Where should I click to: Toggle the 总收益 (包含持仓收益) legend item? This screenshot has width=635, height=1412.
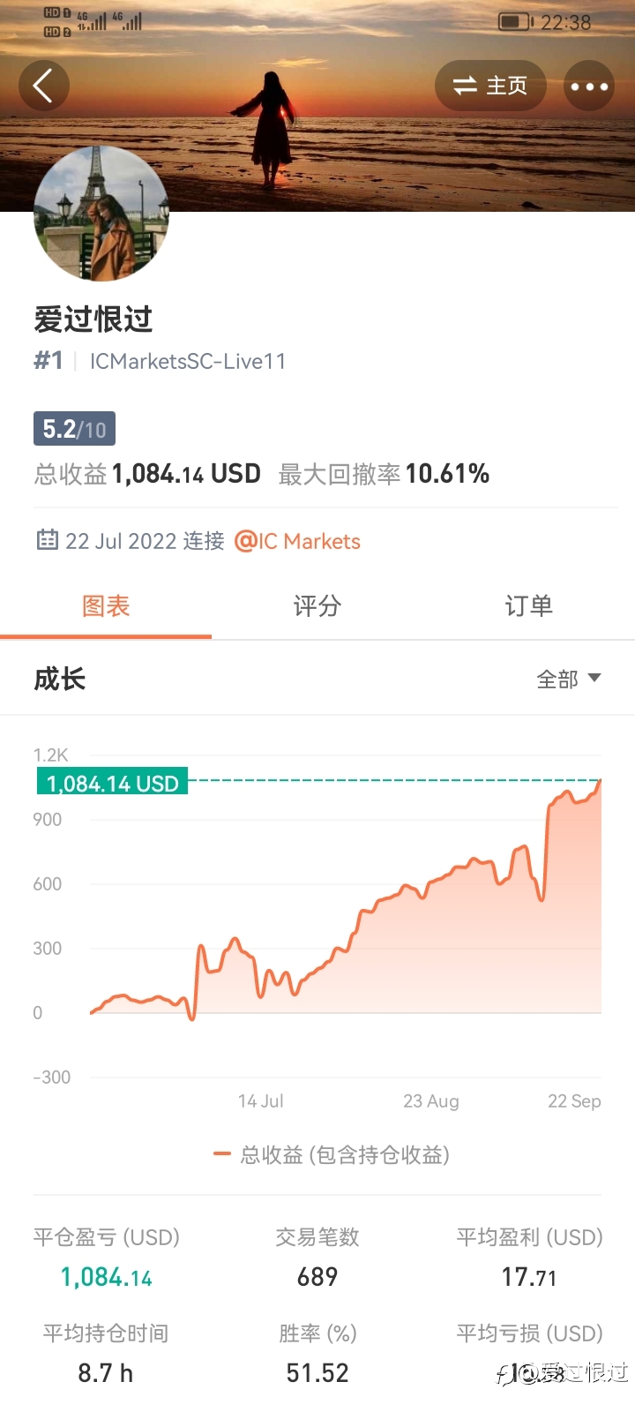[332, 1154]
